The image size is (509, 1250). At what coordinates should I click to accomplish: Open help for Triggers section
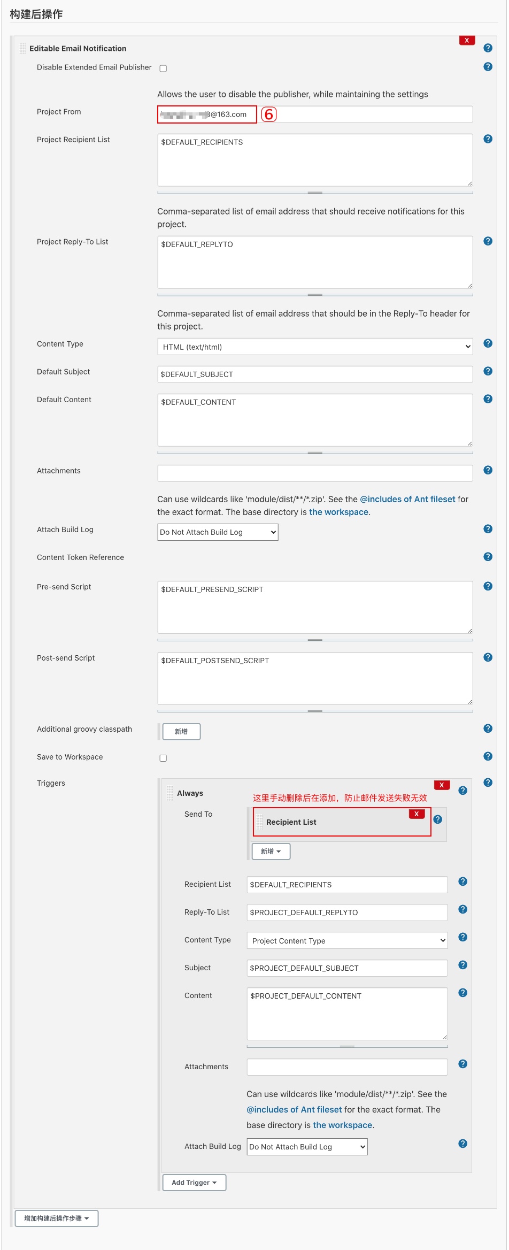[488, 783]
